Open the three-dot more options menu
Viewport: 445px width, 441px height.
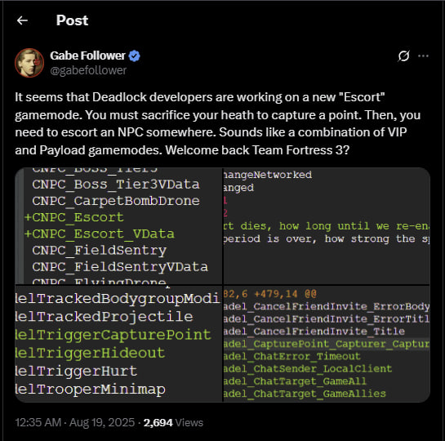[x=423, y=56]
